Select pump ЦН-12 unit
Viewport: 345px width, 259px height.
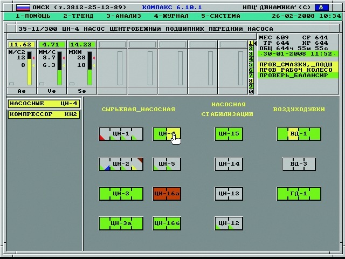pyautogui.click(x=229, y=223)
